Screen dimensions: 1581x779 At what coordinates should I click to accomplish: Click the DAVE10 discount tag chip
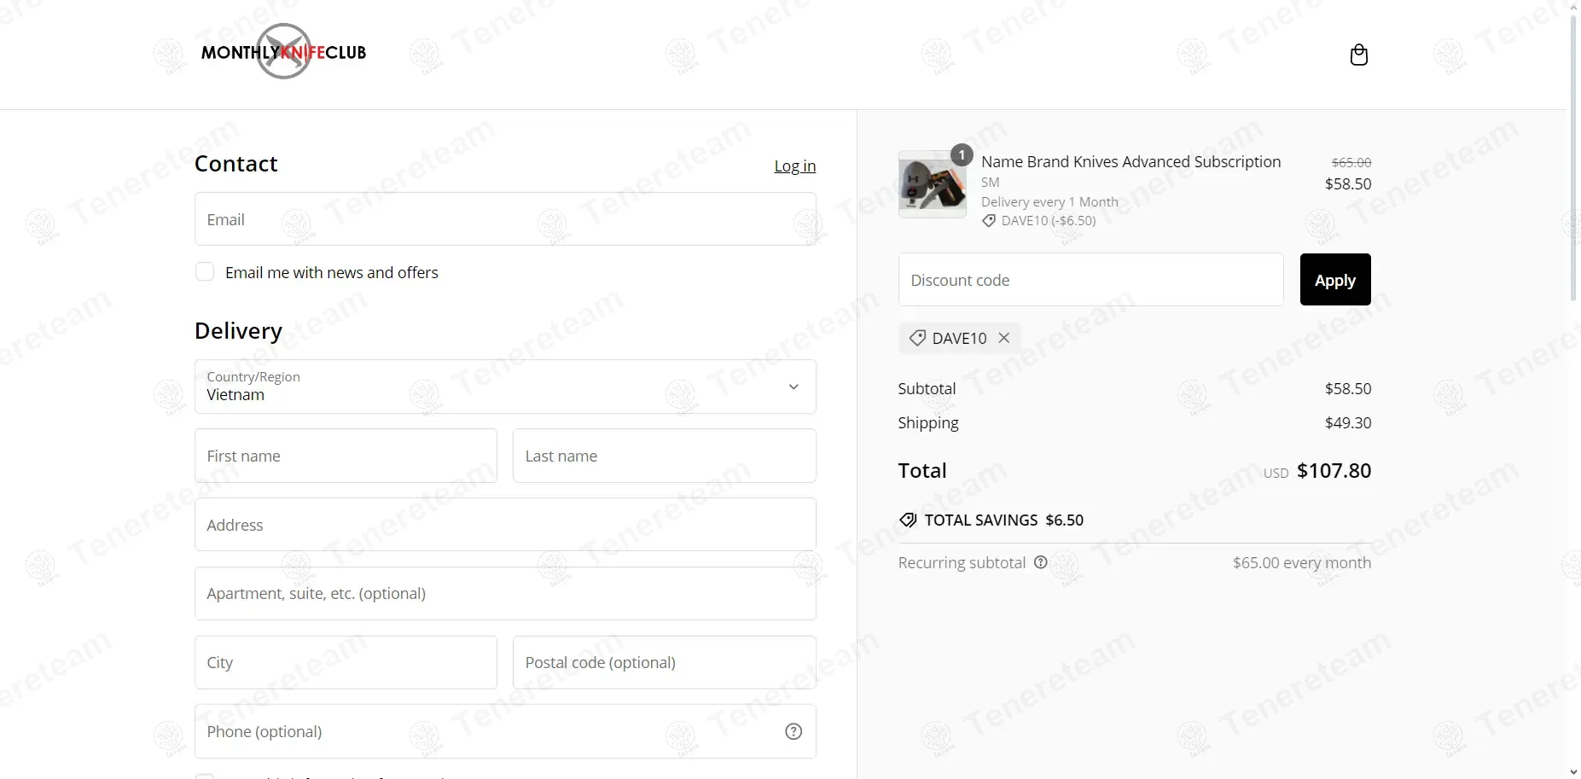[x=950, y=338]
